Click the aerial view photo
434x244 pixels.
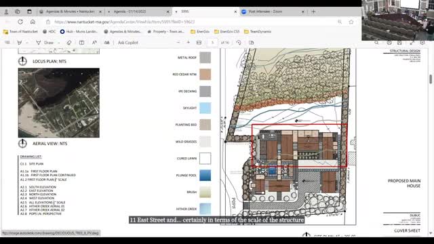(x=59, y=102)
